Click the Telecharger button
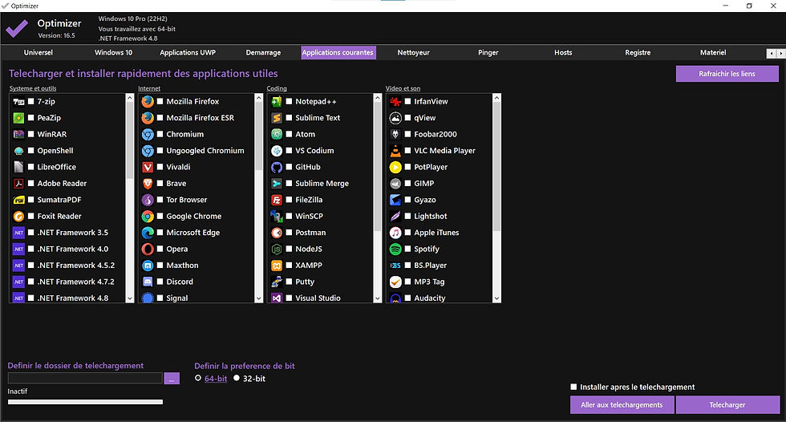This screenshot has width=786, height=422. [727, 405]
